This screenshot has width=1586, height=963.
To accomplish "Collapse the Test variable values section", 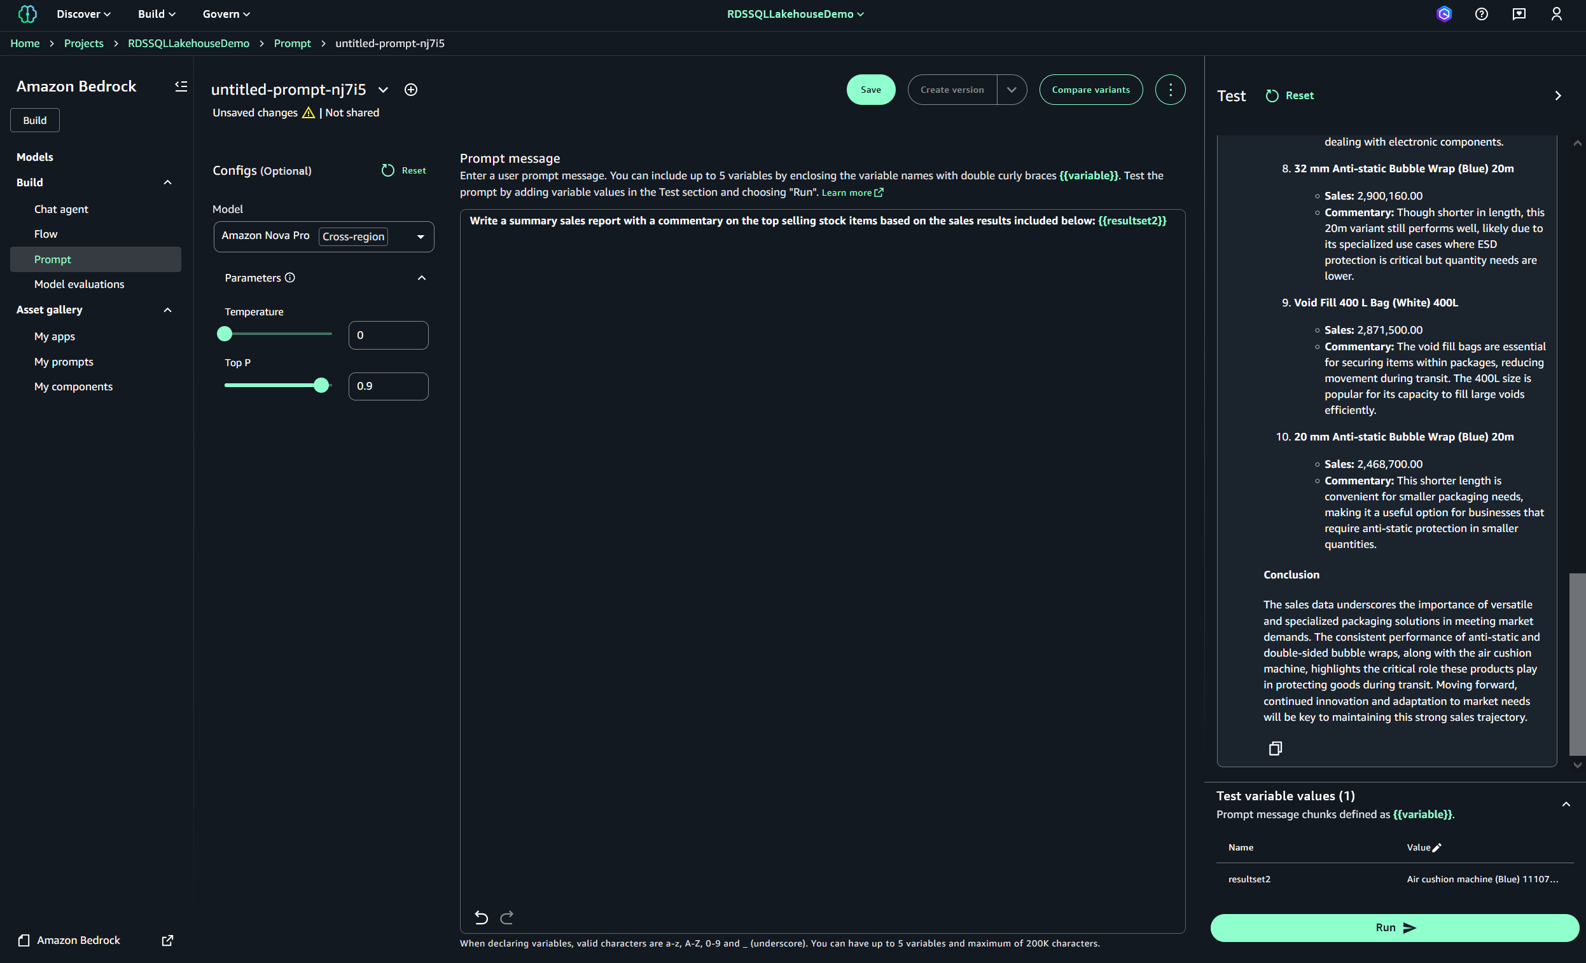I will pyautogui.click(x=1566, y=804).
